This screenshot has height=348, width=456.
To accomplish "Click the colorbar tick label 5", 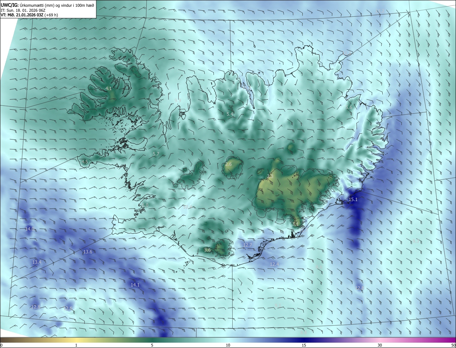I will 152,345.
